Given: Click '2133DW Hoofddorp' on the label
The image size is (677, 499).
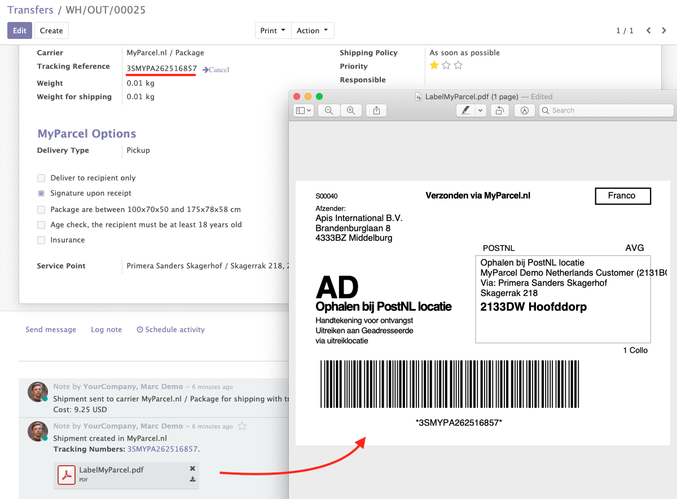Looking at the screenshot, I should [533, 307].
